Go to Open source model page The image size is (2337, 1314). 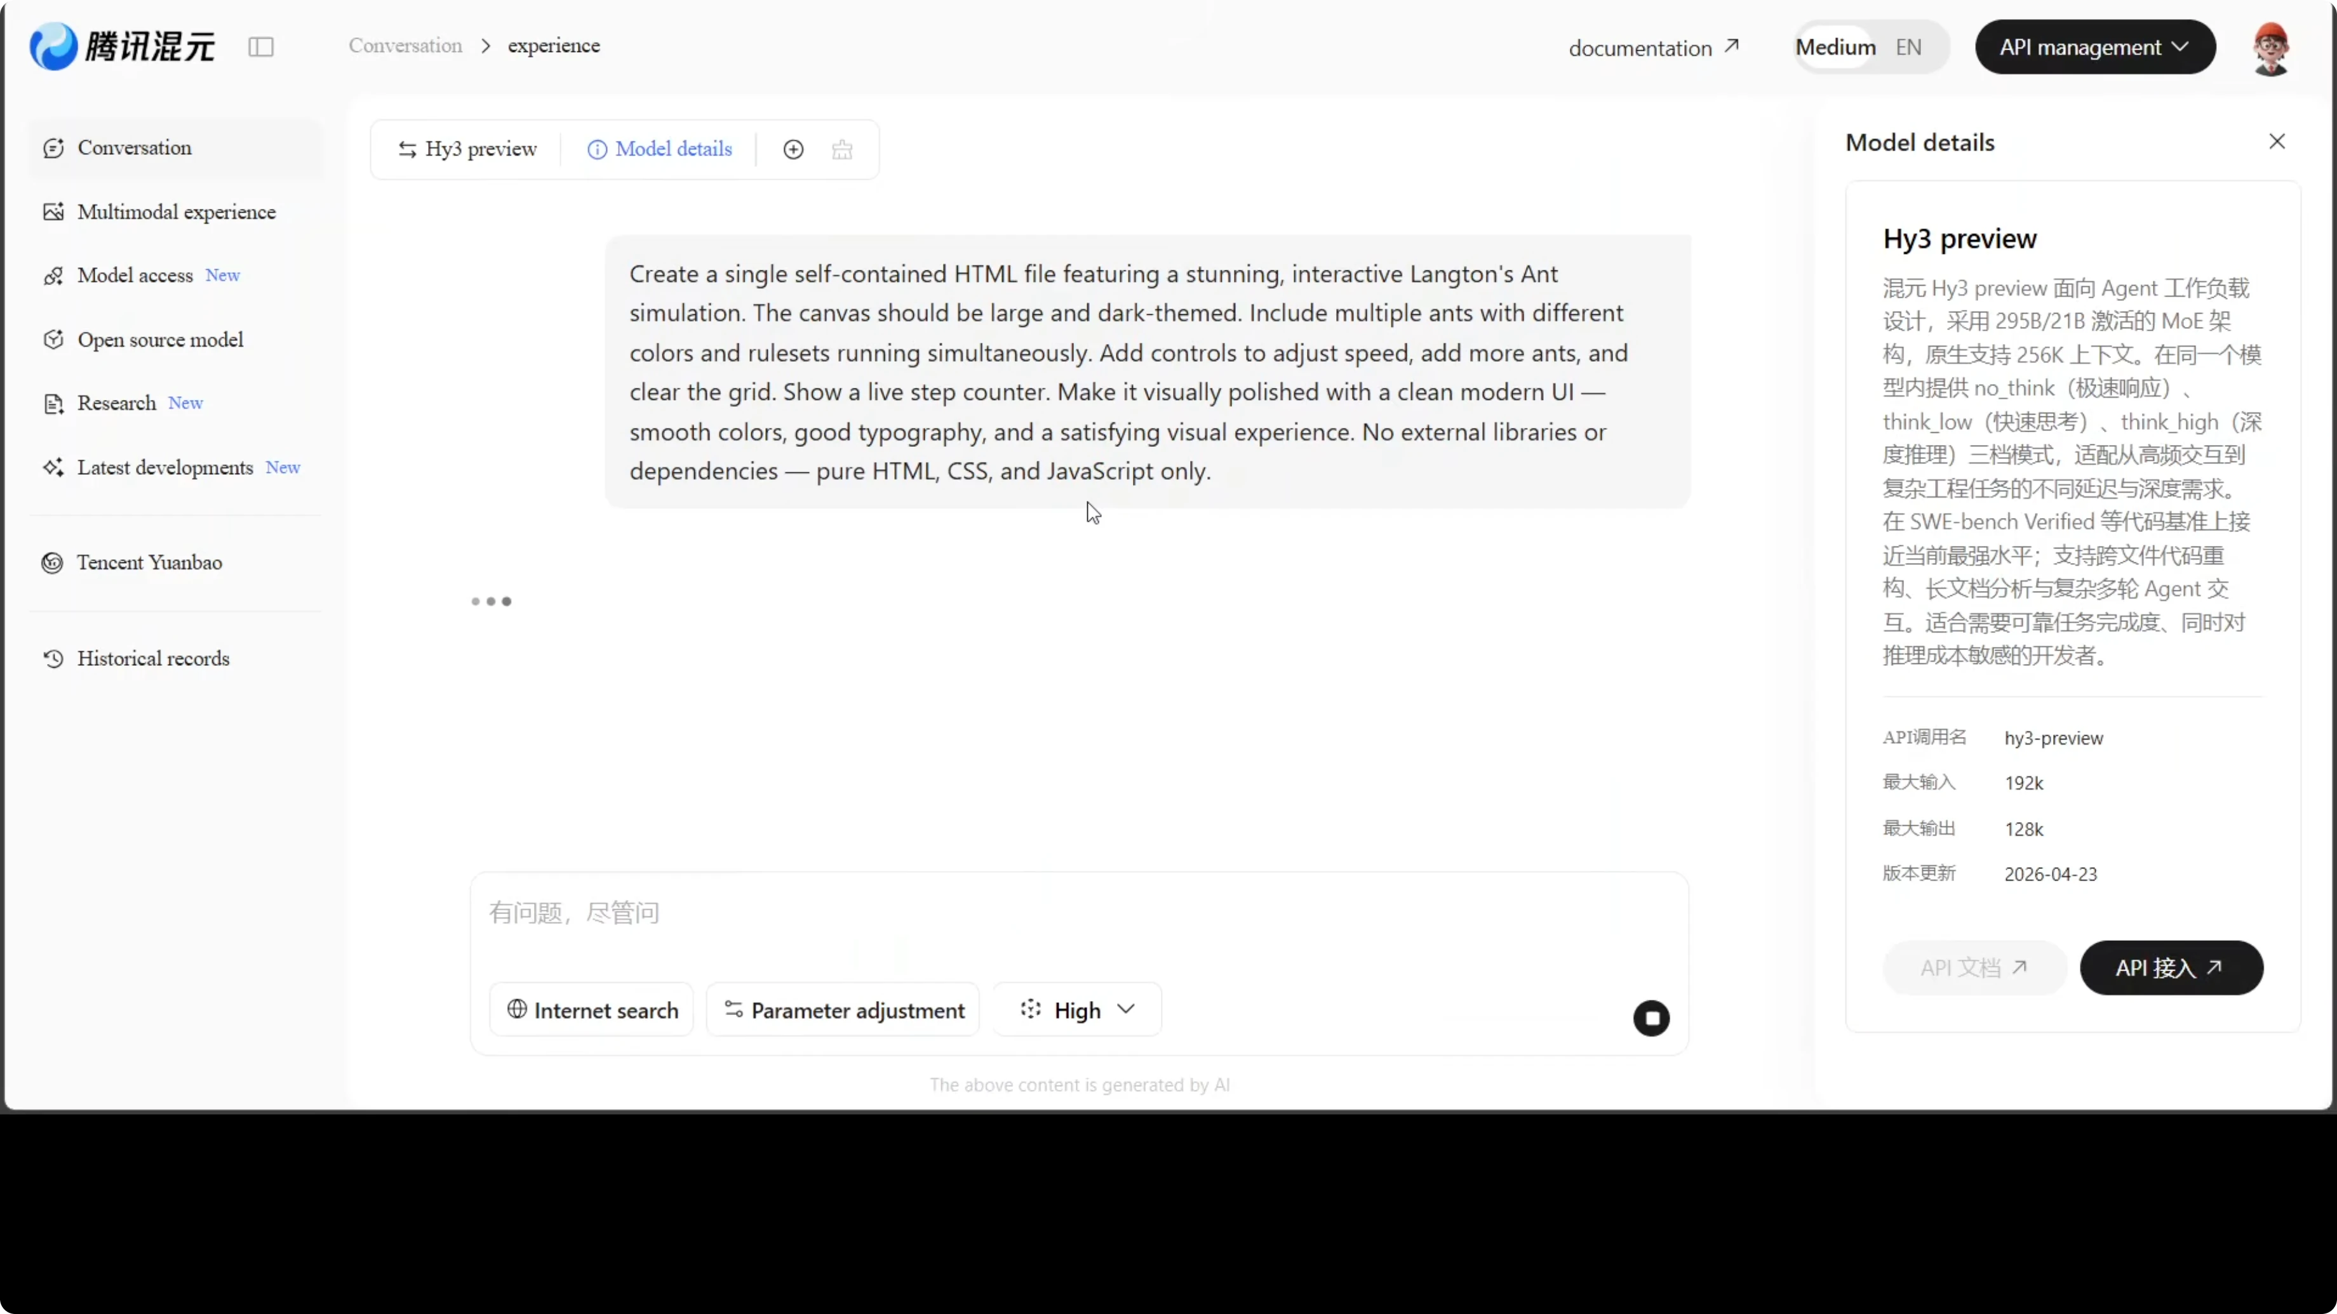click(x=159, y=340)
